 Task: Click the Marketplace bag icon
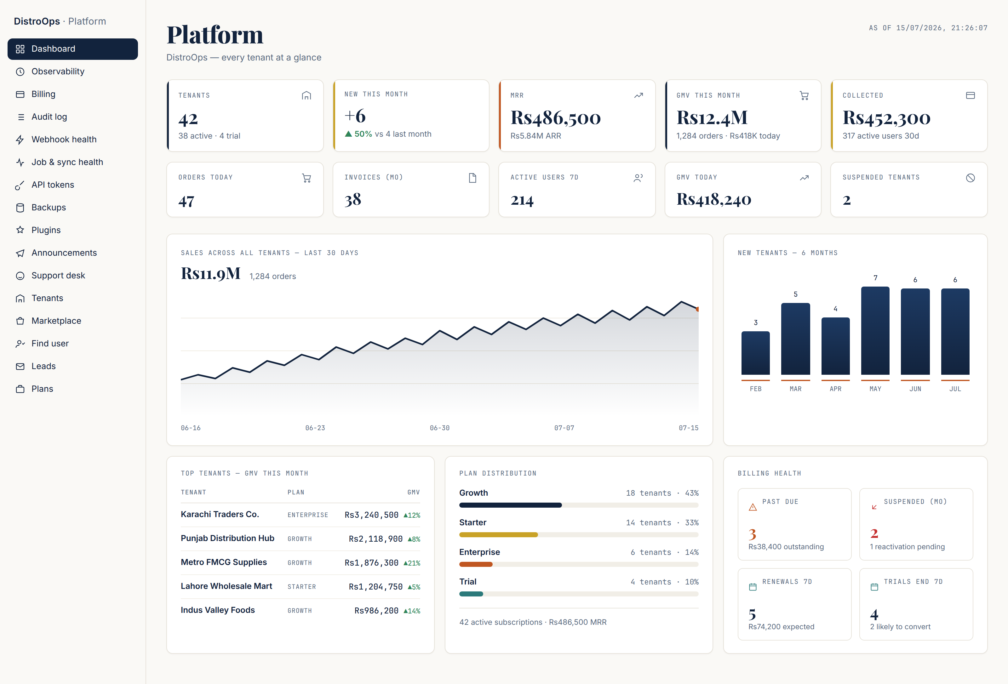pyautogui.click(x=20, y=321)
